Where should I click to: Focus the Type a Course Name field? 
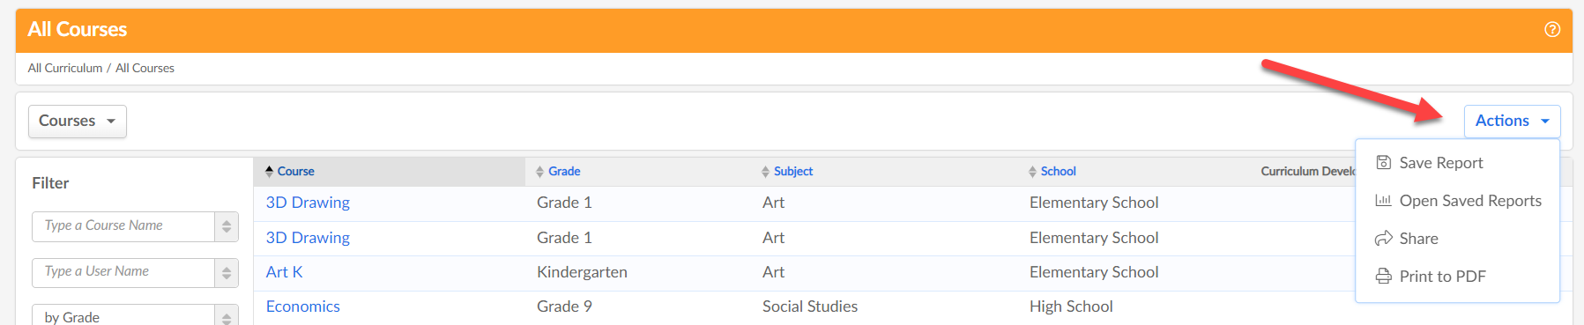(x=123, y=226)
